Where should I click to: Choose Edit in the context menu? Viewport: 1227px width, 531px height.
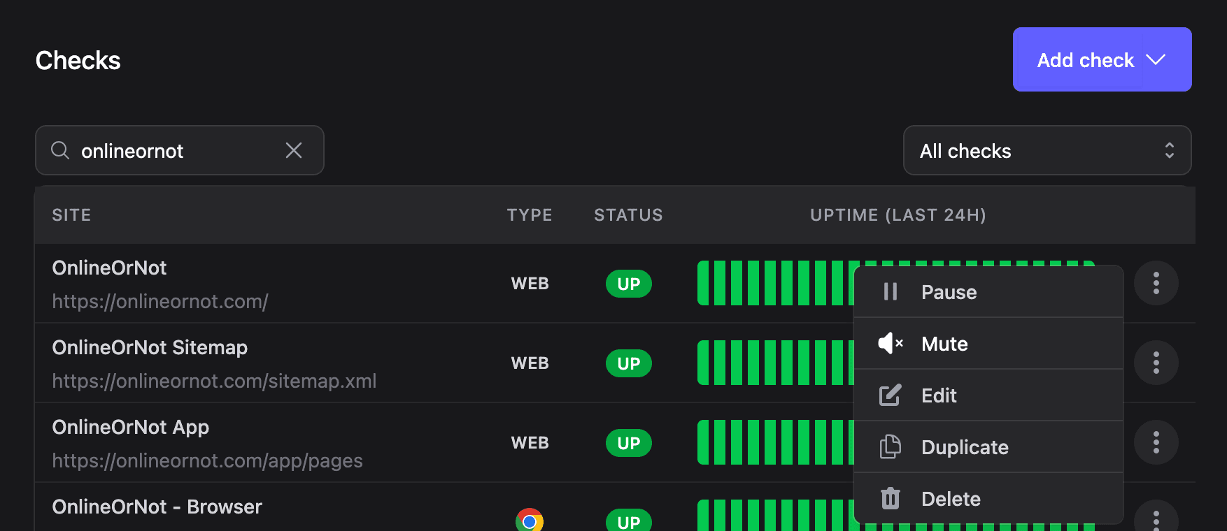tap(989, 395)
